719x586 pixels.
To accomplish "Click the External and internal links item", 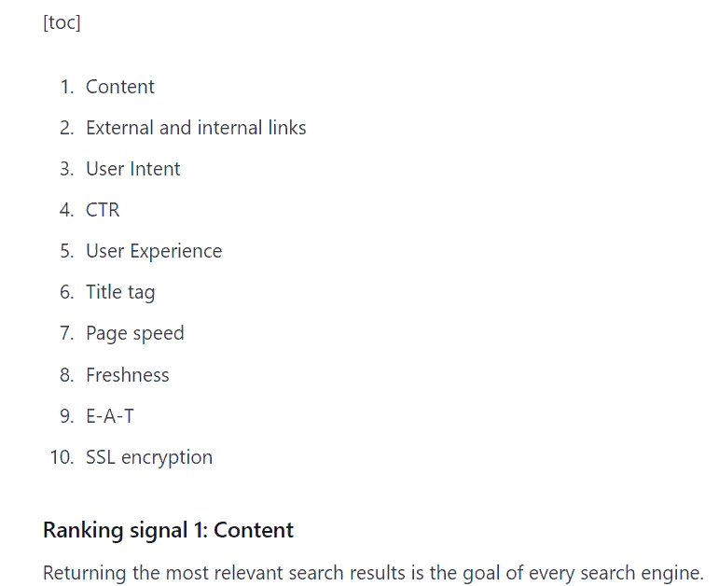I will click(x=196, y=128).
